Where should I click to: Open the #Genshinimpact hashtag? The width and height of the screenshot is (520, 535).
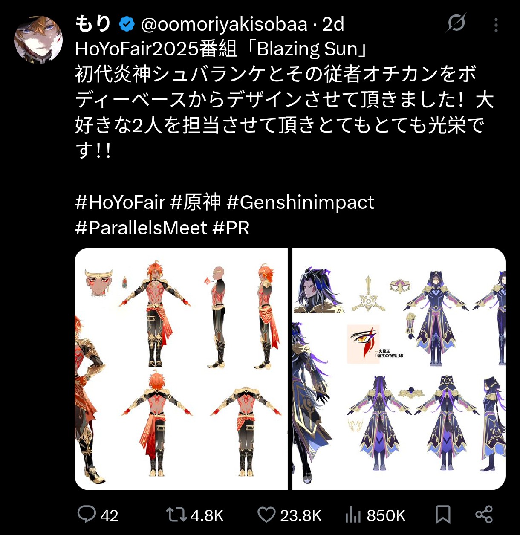click(300, 203)
